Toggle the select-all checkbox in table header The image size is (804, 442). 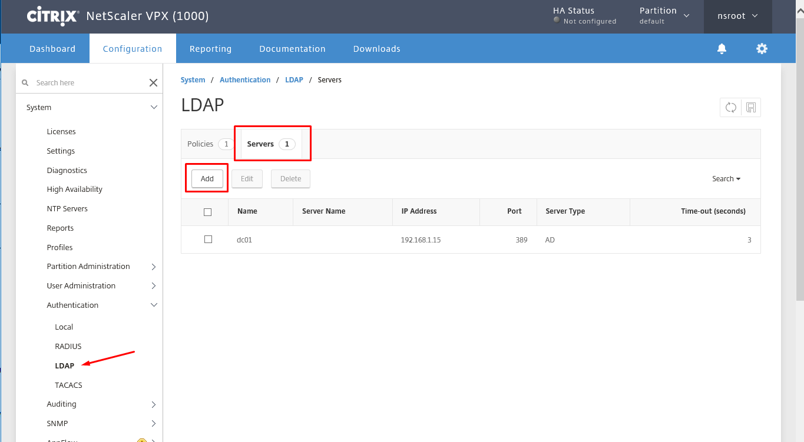coord(207,212)
